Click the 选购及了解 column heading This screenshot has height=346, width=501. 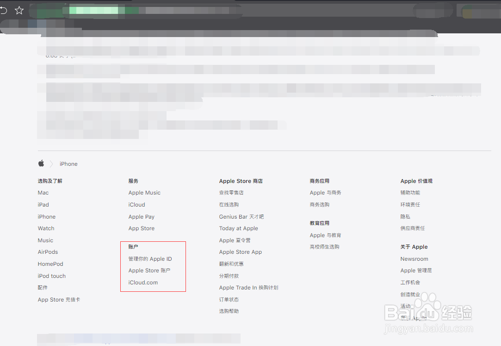click(50, 181)
